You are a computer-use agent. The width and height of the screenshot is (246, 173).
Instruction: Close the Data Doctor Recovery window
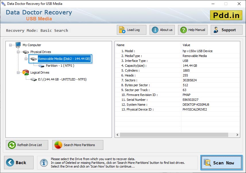point(239,4)
